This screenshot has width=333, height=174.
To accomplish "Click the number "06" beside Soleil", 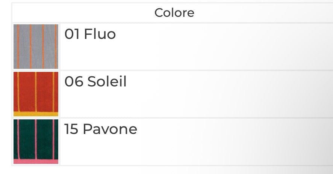I will 74,82.
